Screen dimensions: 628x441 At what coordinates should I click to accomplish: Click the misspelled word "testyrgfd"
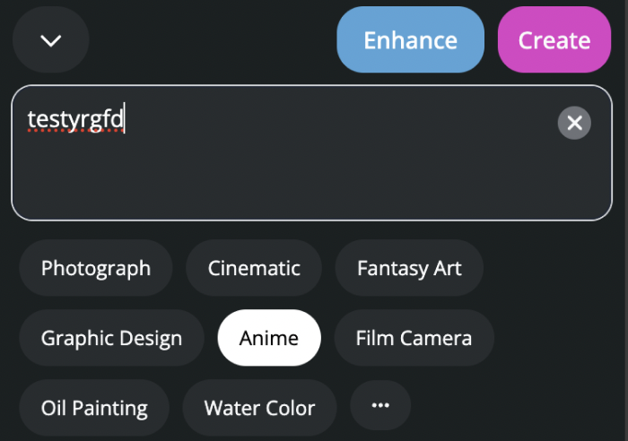[75, 118]
